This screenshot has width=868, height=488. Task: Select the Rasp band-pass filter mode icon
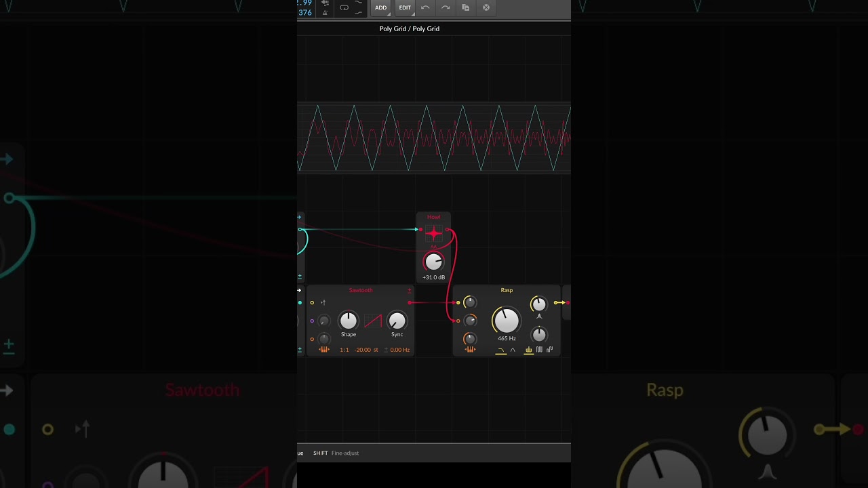click(x=513, y=350)
